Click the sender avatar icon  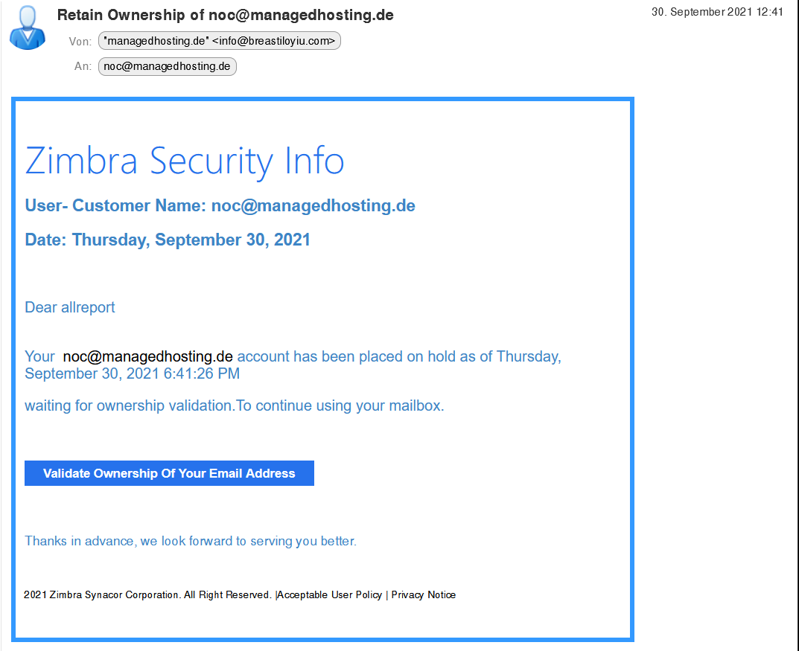(x=28, y=28)
